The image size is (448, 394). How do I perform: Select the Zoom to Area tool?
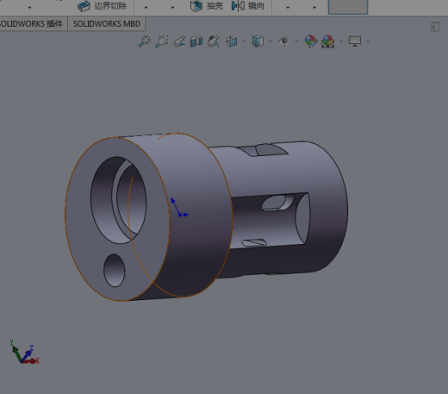(x=162, y=41)
